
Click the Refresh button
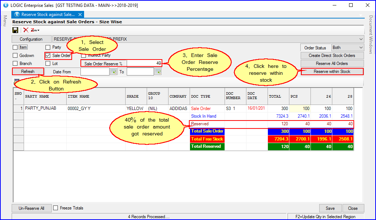point(28,72)
